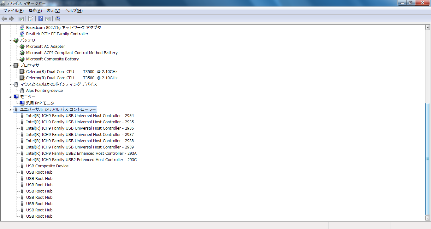
Task: Click the Device Manager title bar icon
Action: coord(3,3)
